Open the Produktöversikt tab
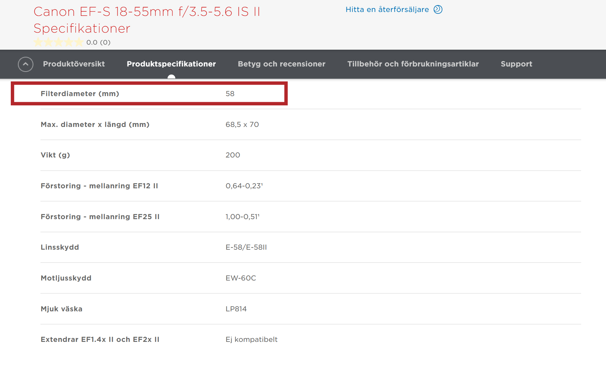The image size is (606, 373). point(74,64)
